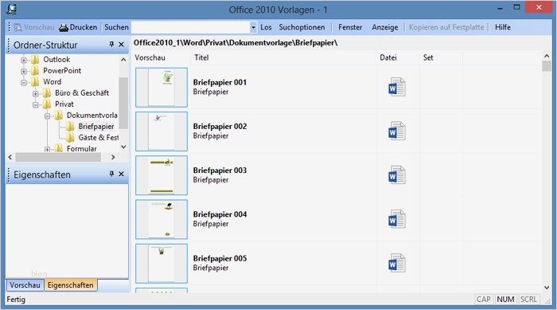Select Briefpapier 005 thumbnail preview
The height and width of the screenshot is (310, 557).
[162, 263]
